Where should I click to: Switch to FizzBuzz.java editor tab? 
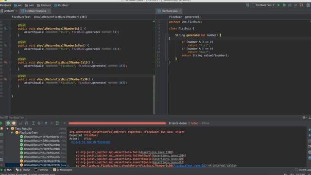pos(170,11)
